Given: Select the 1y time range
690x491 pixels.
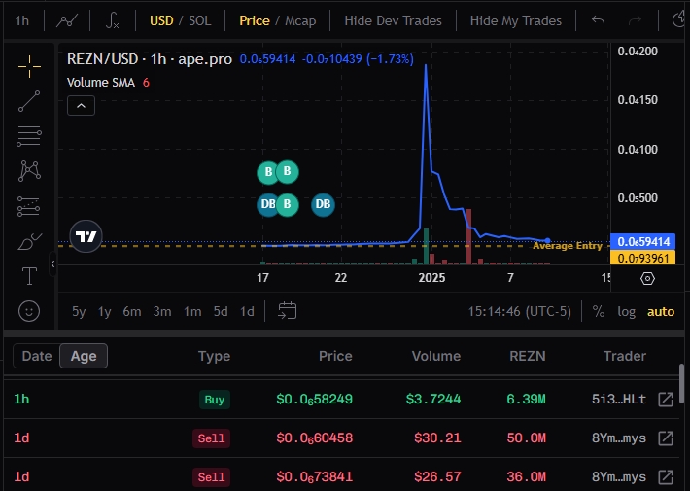Looking at the screenshot, I should point(104,312).
